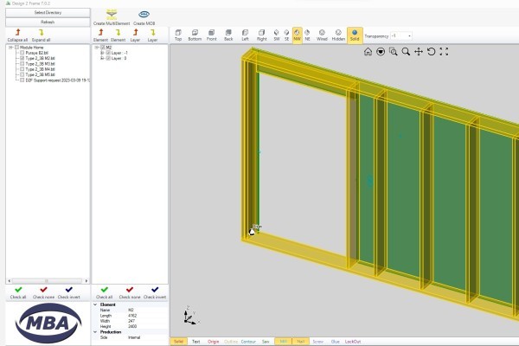Click the Select Directory button
Screen dimensions: 519x346
48,13
